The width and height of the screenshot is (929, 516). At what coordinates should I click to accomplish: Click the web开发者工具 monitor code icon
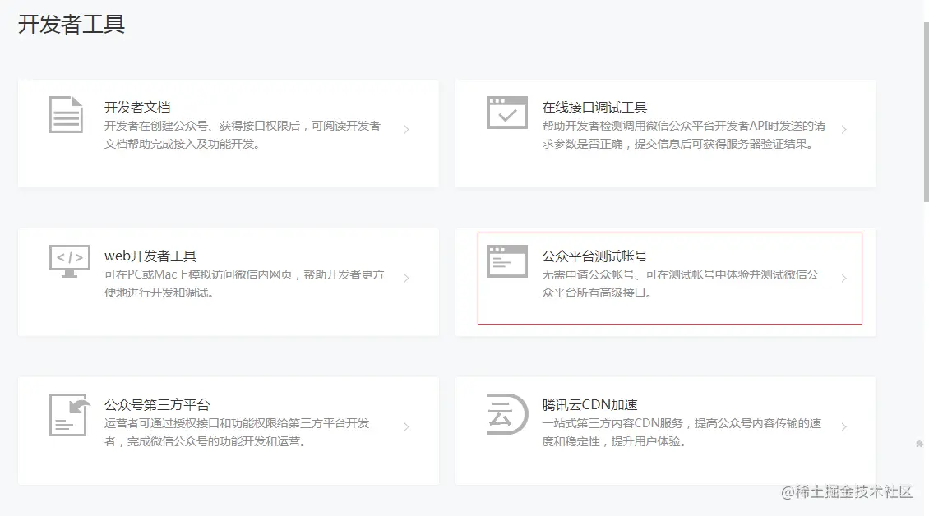[x=70, y=261]
